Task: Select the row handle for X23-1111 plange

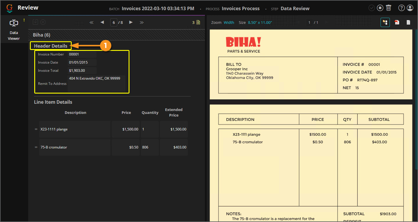Action: tap(36, 129)
